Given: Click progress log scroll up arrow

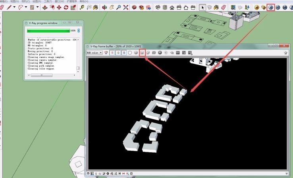Looking at the screenshot, I should click(78, 40).
